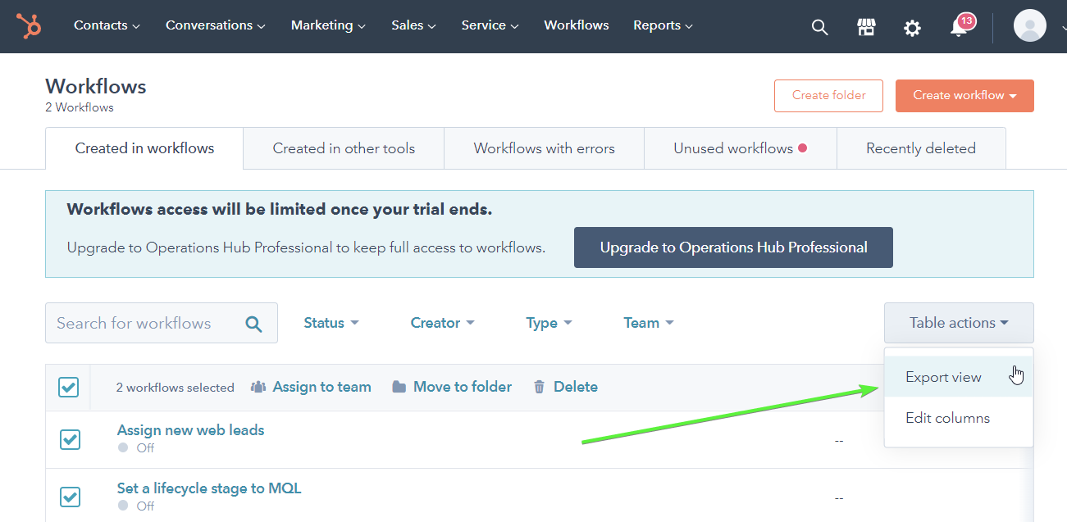The image size is (1067, 522).
Task: Click the Delete trash icon
Action: pos(540,386)
